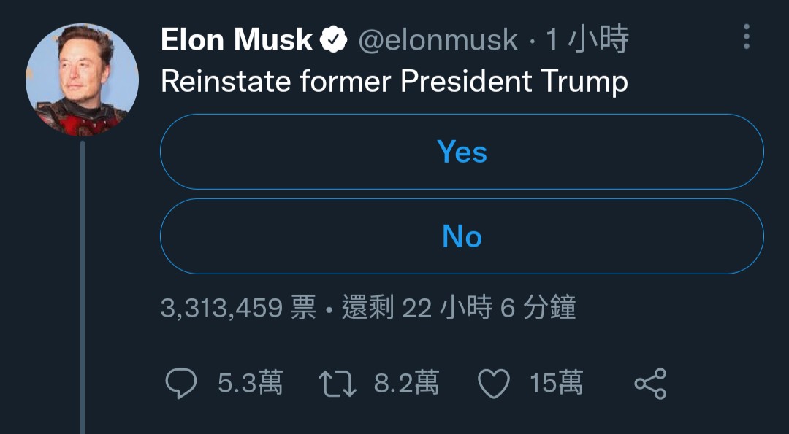Image resolution: width=789 pixels, height=434 pixels.
Task: Click the retweet arrows icon
Action: click(338, 384)
